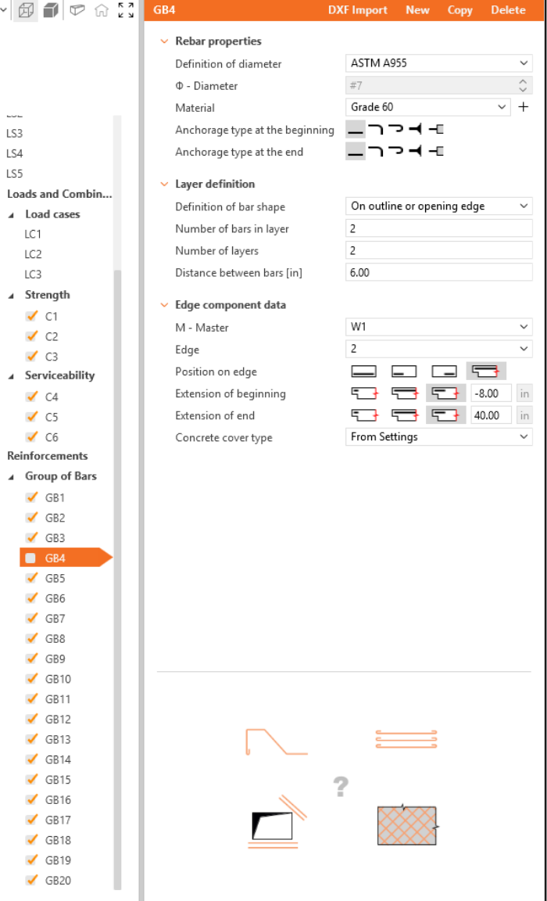Click the New button
547x901 pixels.
417,10
